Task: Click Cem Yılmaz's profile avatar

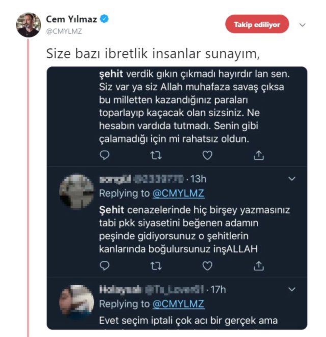Action: [29, 25]
